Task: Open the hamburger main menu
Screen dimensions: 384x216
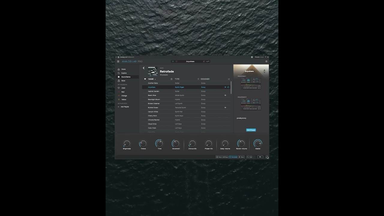Action: (118, 61)
